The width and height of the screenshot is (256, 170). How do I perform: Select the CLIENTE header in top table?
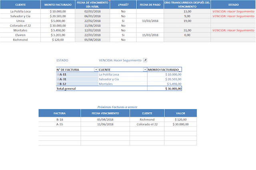click(20, 4)
